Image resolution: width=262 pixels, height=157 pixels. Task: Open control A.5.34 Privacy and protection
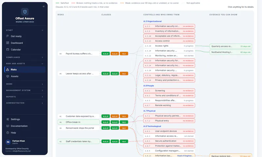click(x=169, y=80)
